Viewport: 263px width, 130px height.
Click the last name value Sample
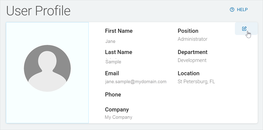coord(113,62)
